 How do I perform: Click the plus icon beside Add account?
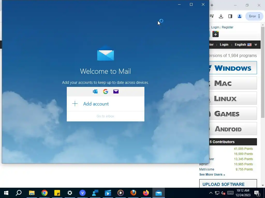pyautogui.click(x=75, y=104)
